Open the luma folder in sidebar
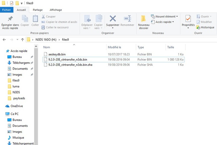 (x=16, y=86)
